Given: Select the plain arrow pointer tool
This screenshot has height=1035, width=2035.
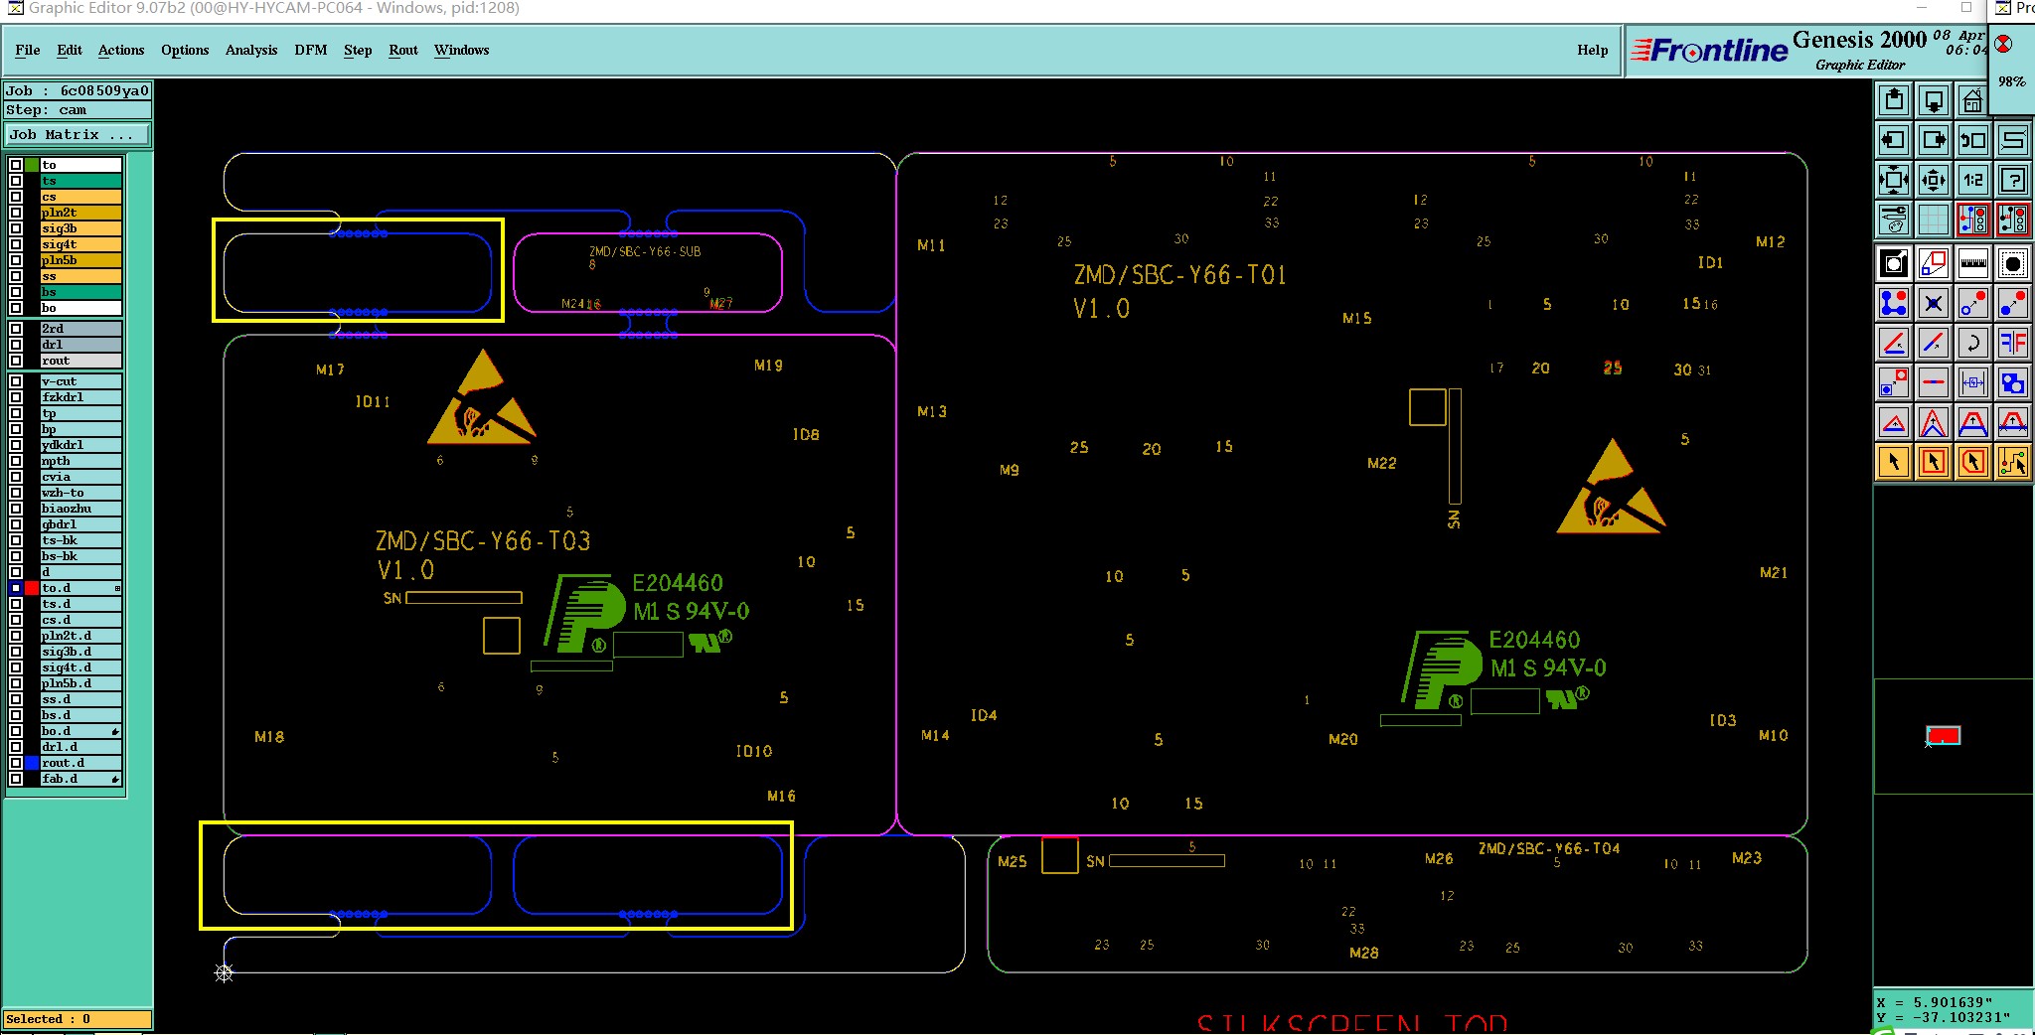Looking at the screenshot, I should coord(1893,462).
